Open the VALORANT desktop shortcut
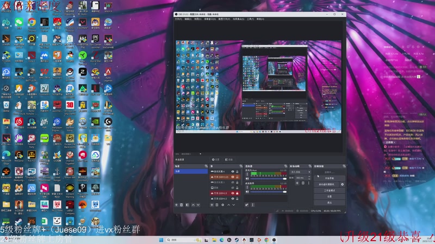Viewport: 435px width, 244px height. (x=83, y=22)
